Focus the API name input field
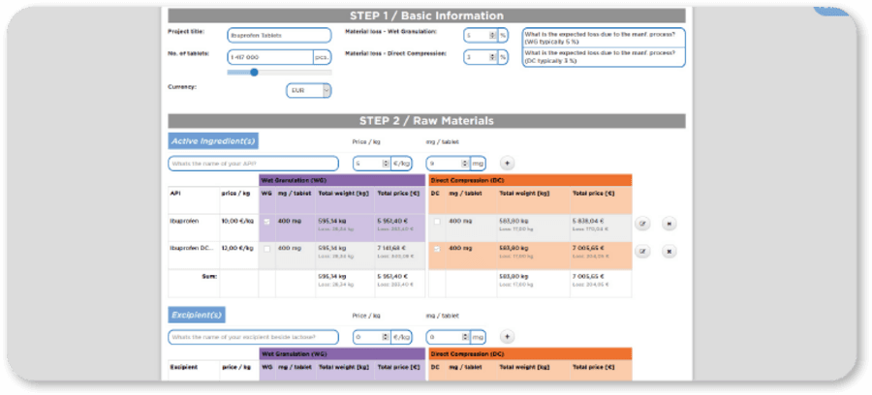872x395 pixels. [x=253, y=164]
